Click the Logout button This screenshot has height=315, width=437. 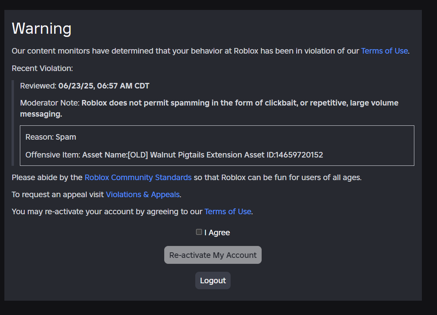213,280
